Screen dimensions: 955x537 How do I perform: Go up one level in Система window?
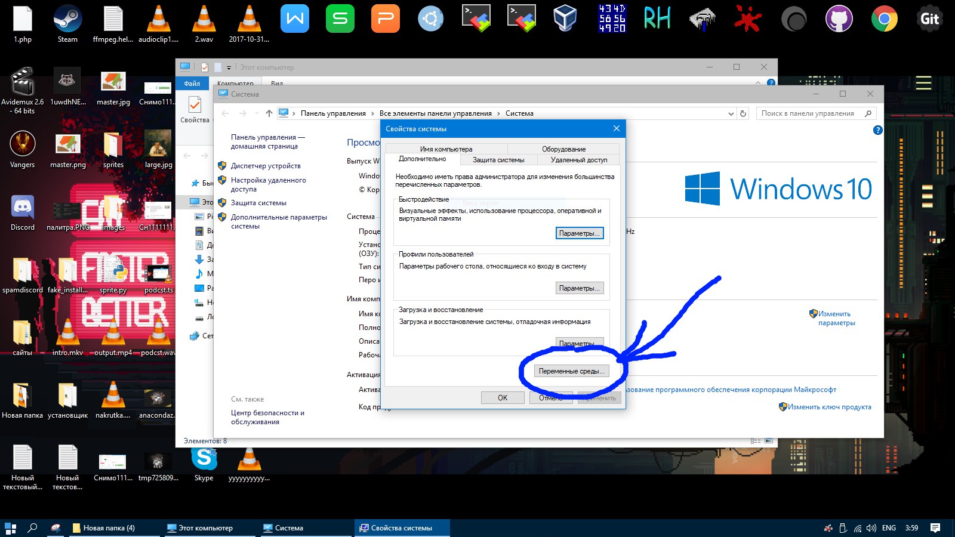[x=269, y=113]
